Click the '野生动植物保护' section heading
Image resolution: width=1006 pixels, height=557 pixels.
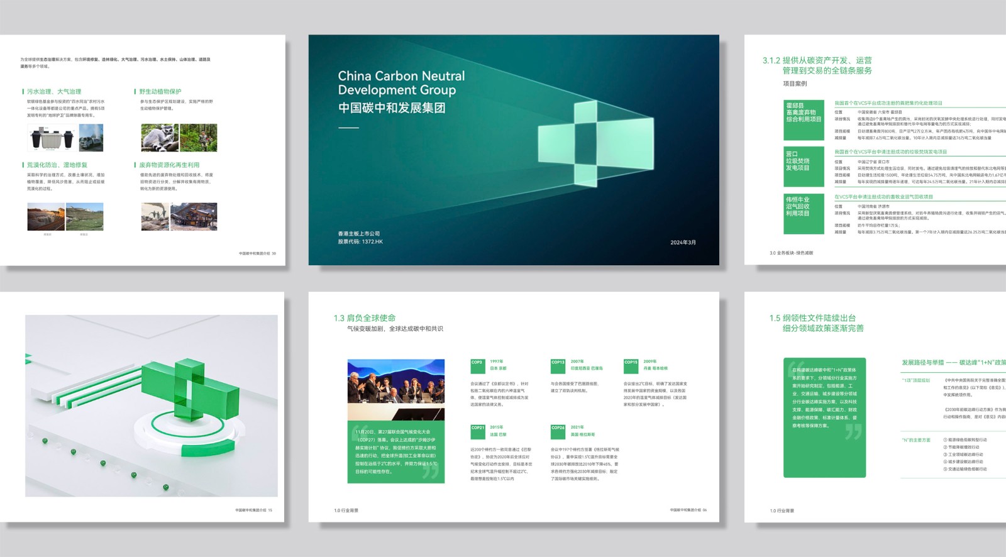pyautogui.click(x=160, y=92)
